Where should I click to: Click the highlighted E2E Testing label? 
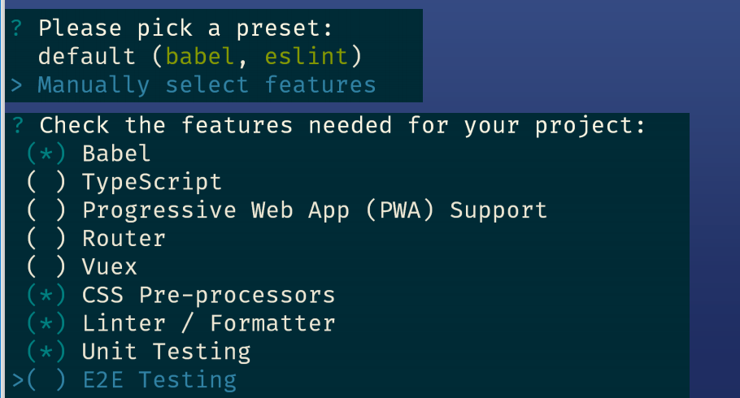(x=159, y=380)
